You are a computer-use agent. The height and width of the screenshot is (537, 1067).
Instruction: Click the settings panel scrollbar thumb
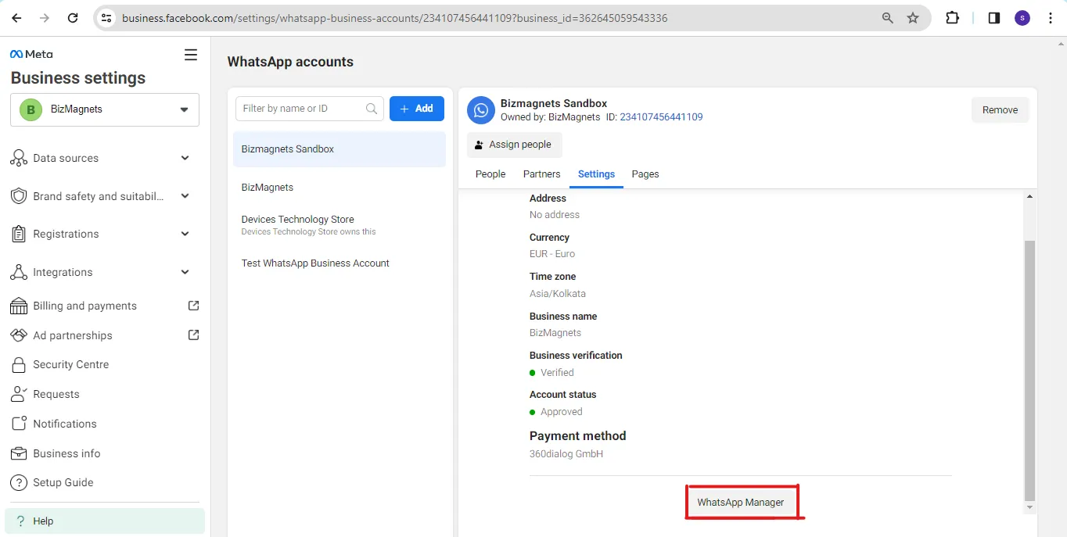click(x=1029, y=371)
